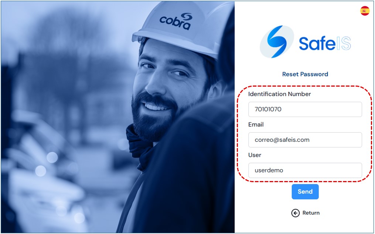Click the cobra logo on the helmet

coord(176,21)
